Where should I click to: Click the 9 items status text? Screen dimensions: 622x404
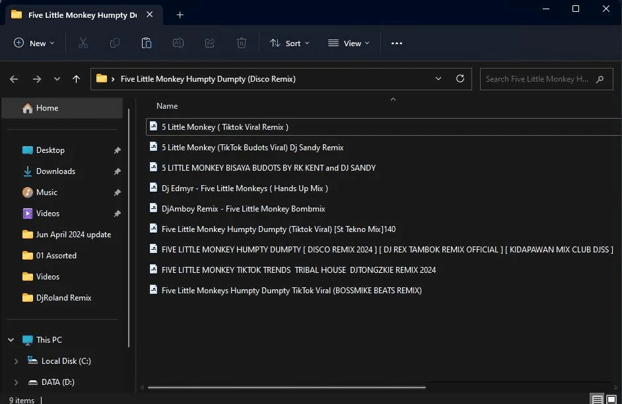21,400
